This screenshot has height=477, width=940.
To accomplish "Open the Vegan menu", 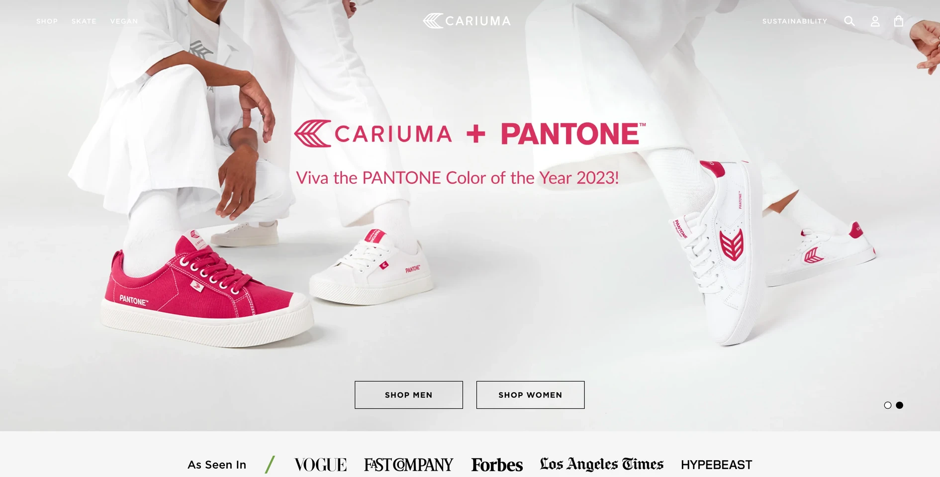I will coord(124,21).
